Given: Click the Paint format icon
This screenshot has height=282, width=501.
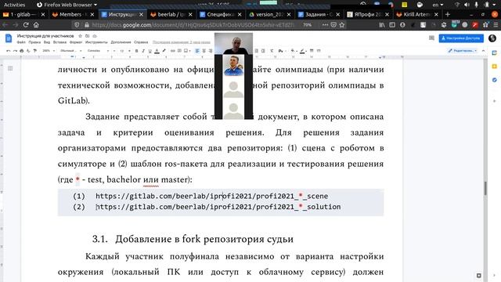Looking at the screenshot, I should pos(35,51).
